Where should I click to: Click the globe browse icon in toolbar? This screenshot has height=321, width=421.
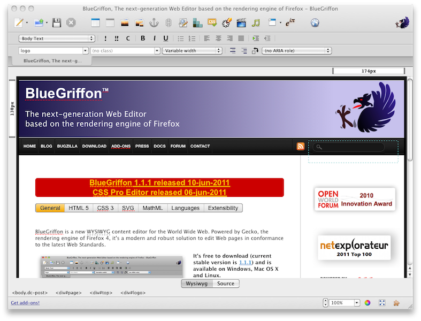(315, 22)
